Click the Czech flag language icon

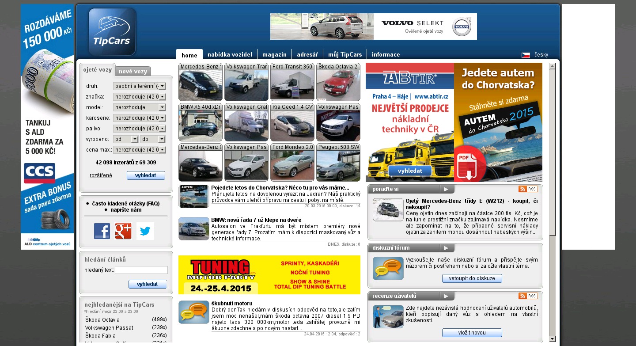tap(526, 55)
